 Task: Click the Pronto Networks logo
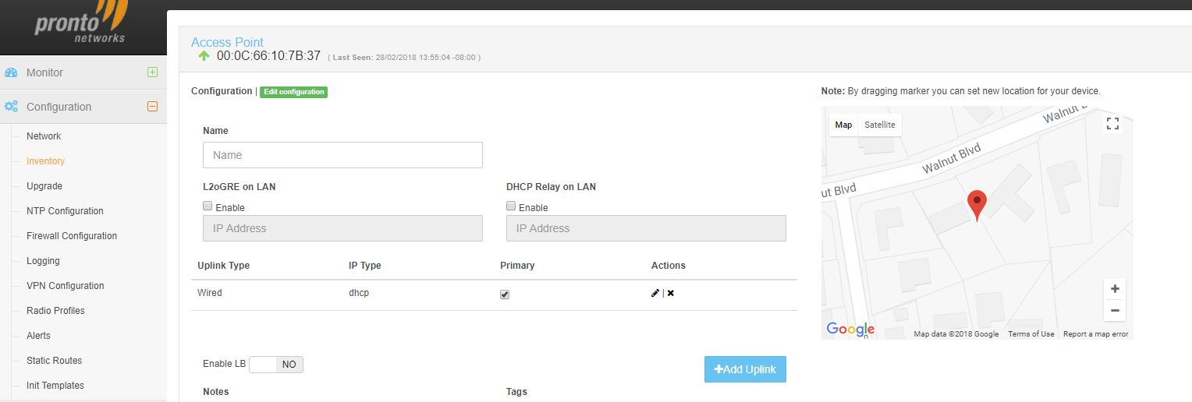[x=81, y=23]
